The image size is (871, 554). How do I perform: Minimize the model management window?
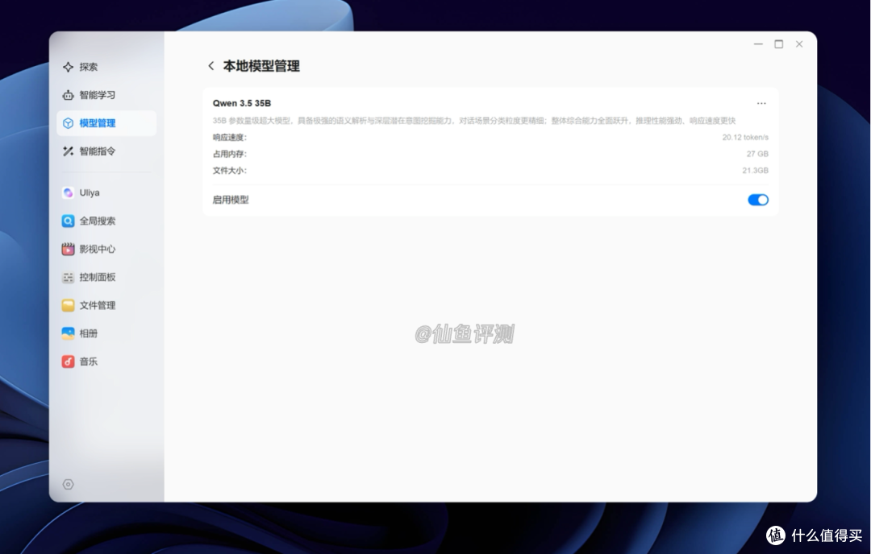click(x=758, y=44)
